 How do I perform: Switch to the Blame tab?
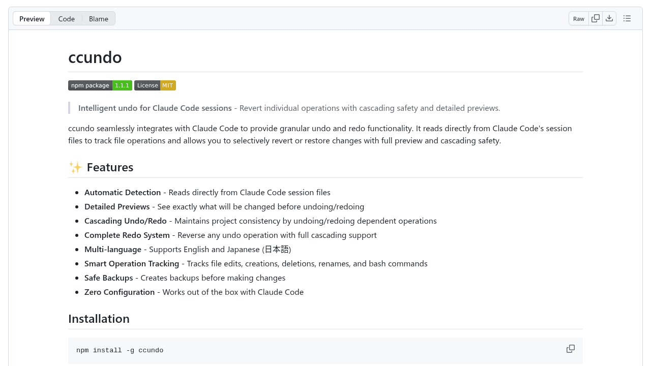click(x=99, y=19)
